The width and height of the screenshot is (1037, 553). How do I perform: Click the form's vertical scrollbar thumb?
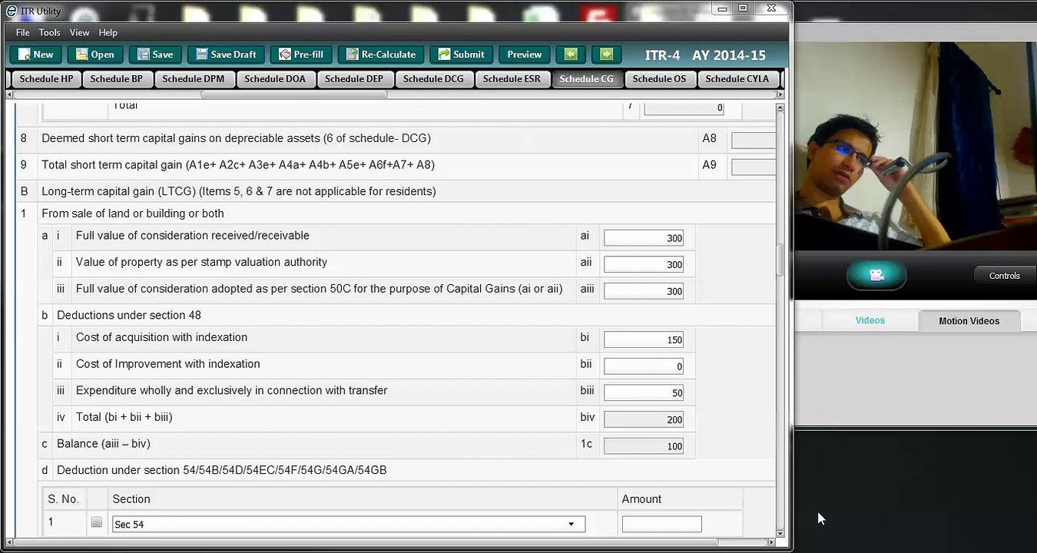pos(780,260)
